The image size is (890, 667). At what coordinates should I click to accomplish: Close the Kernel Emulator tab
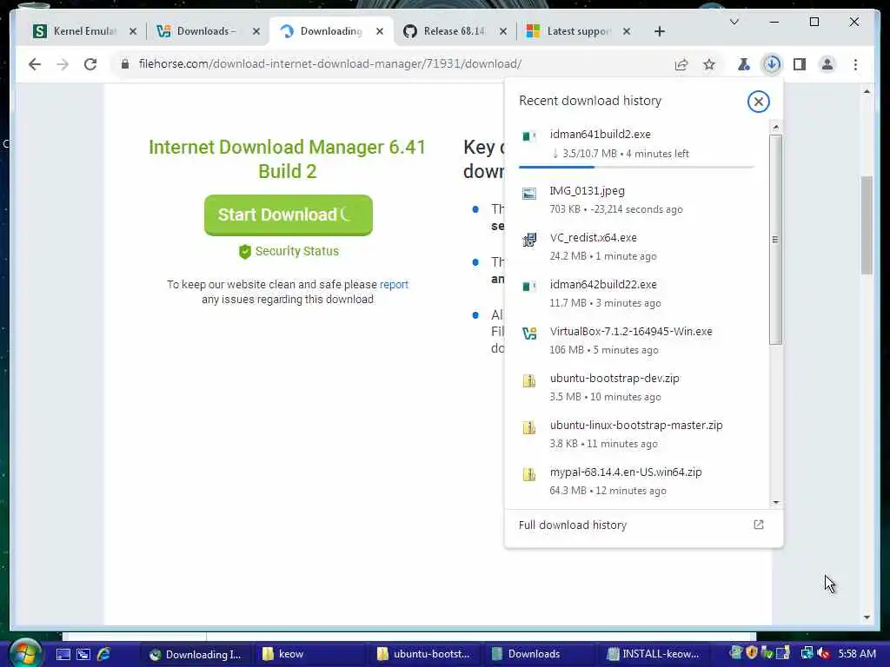click(133, 31)
